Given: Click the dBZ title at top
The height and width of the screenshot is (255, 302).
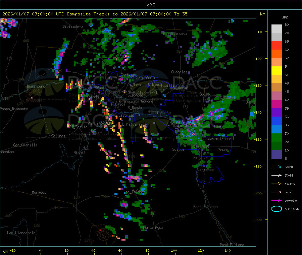Looking at the screenshot, I should 151,5.
